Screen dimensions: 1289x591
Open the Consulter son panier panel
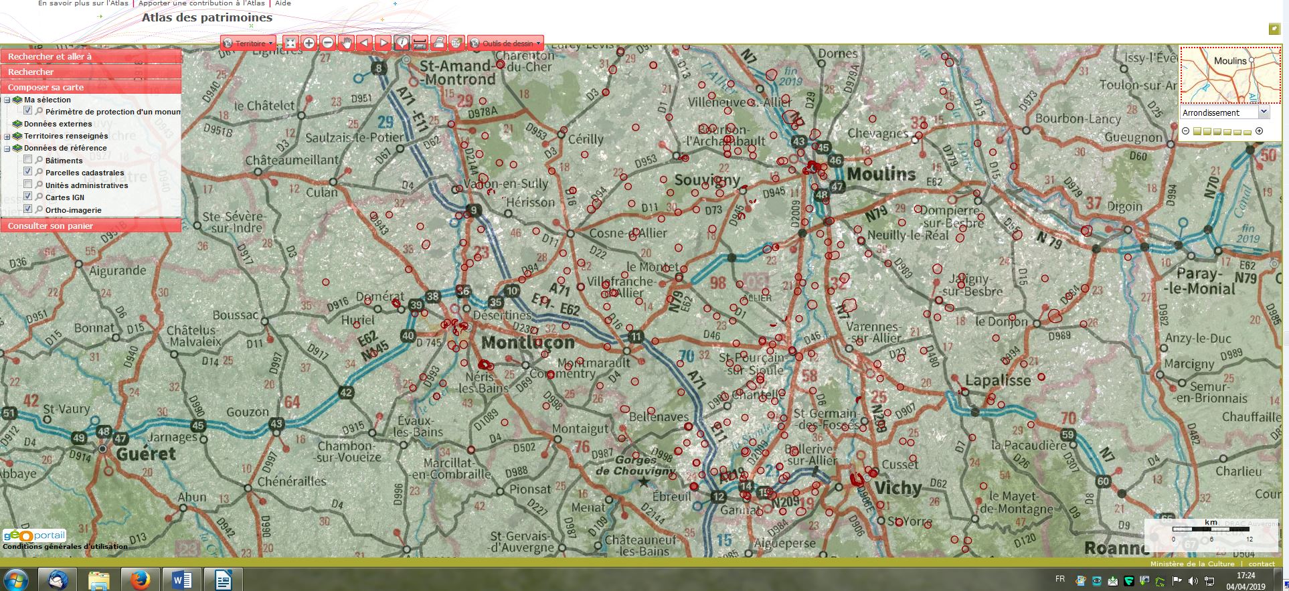90,226
